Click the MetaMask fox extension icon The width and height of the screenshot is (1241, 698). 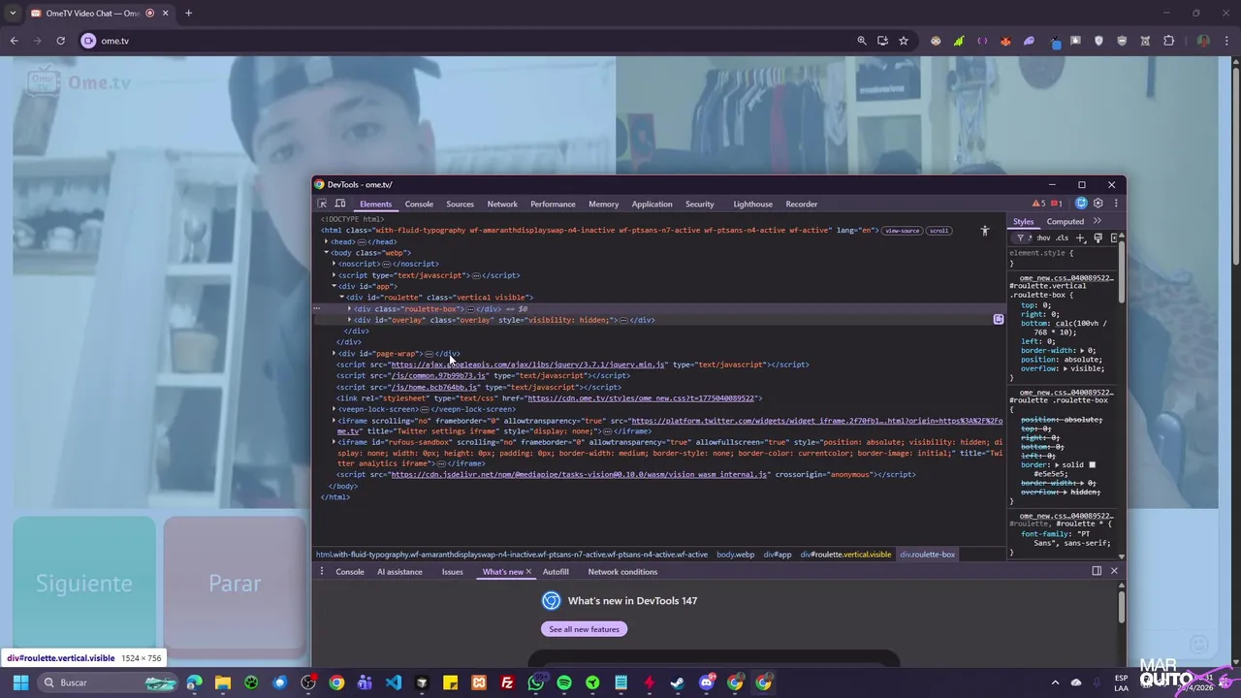(1005, 41)
